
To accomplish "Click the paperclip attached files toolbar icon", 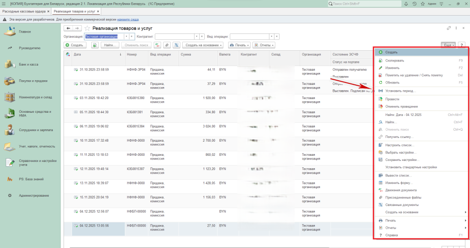I will pos(167,45).
